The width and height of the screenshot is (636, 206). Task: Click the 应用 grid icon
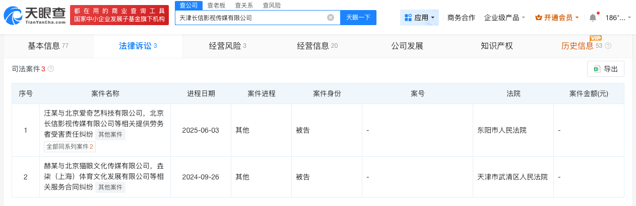coord(408,18)
